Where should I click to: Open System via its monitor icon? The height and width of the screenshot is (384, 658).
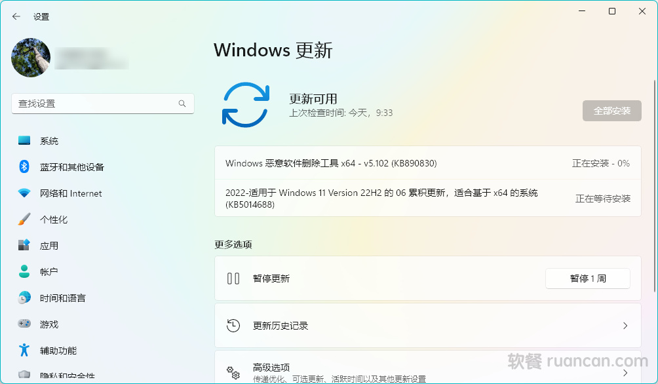click(x=24, y=141)
